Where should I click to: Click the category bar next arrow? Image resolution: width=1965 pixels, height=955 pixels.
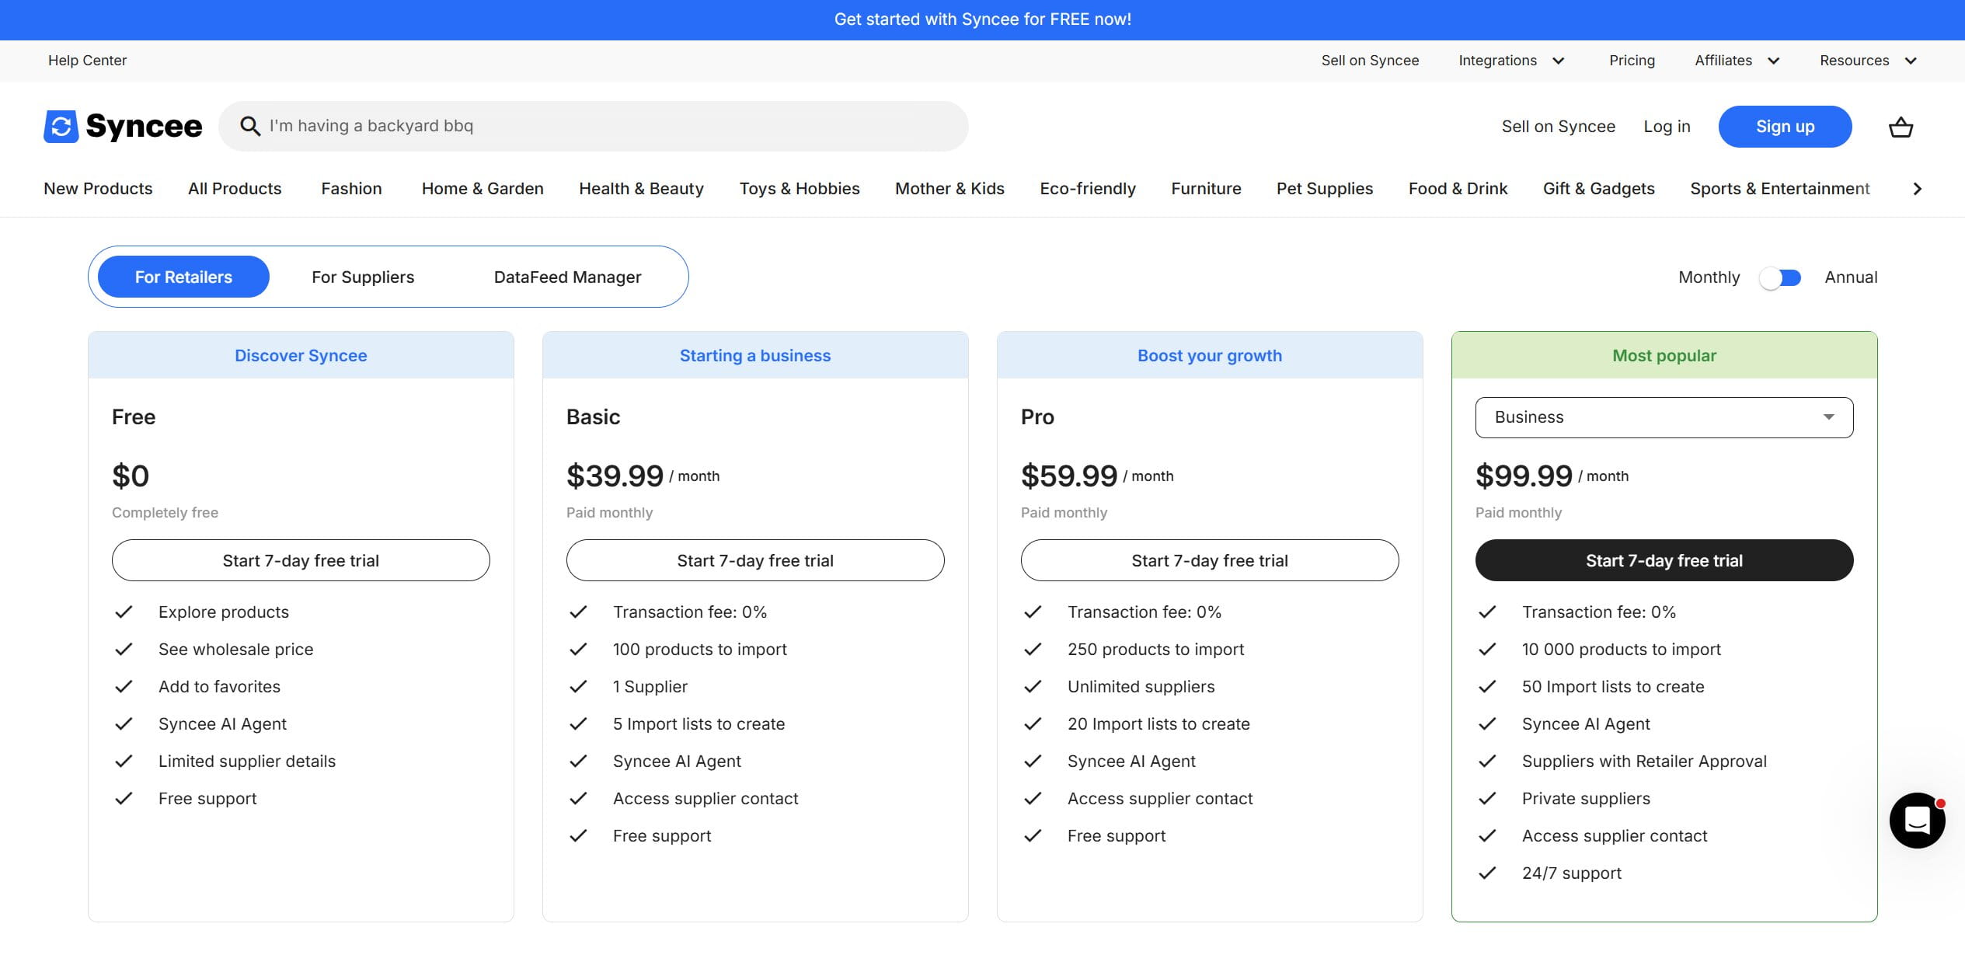(x=1917, y=189)
